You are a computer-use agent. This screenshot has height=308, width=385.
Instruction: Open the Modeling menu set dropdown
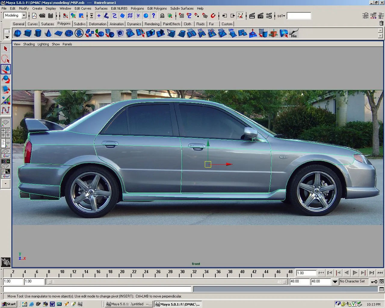[24, 16]
